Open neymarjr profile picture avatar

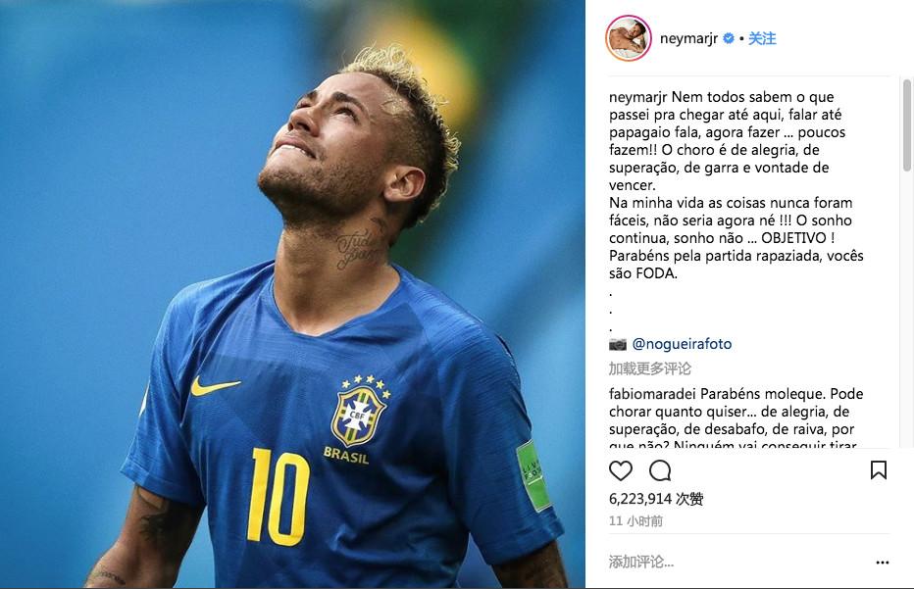628,38
